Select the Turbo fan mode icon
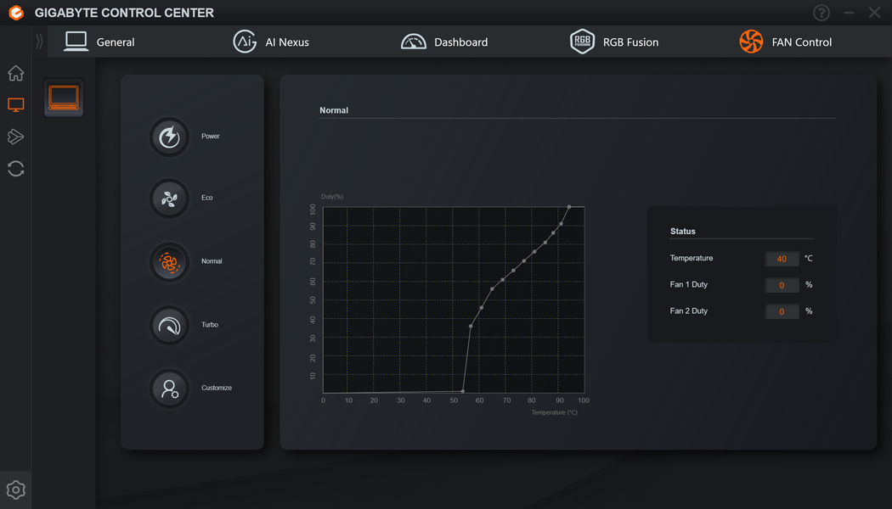Viewport: 892px width, 509px height. click(169, 326)
